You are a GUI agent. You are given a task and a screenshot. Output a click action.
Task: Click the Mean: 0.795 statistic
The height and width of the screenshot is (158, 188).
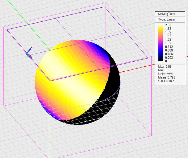coord(167,77)
